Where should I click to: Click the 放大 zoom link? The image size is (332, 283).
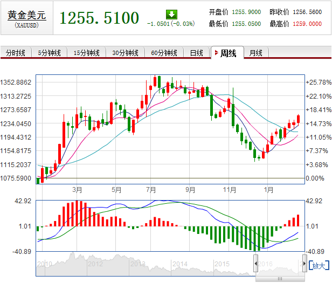[319, 265]
